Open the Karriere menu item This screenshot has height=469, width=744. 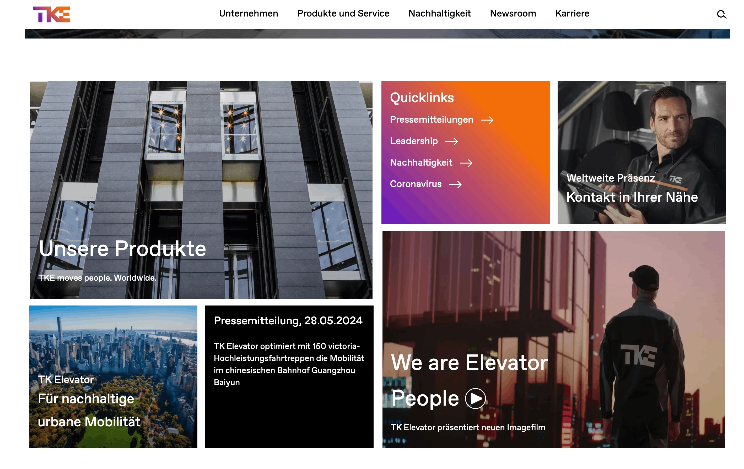tap(572, 14)
